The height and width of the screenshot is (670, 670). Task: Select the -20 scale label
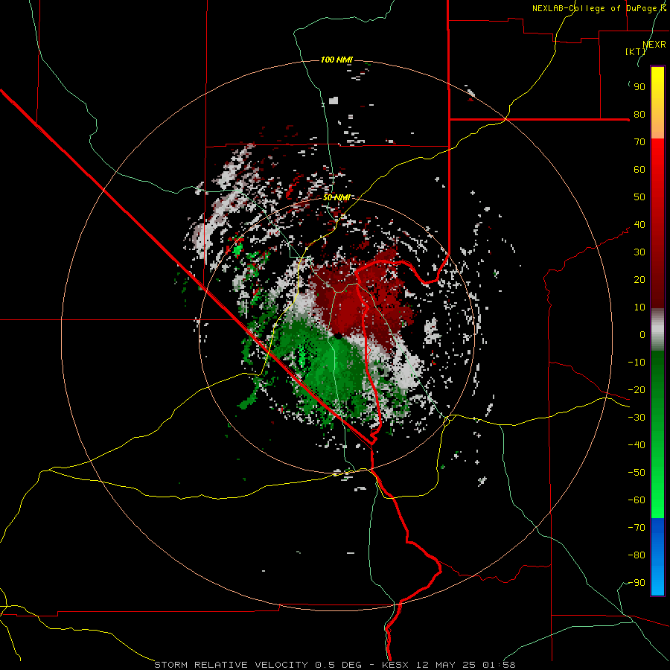click(636, 390)
